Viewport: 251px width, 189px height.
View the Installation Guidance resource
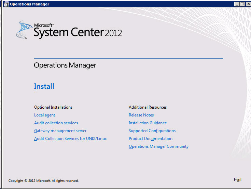148,123
